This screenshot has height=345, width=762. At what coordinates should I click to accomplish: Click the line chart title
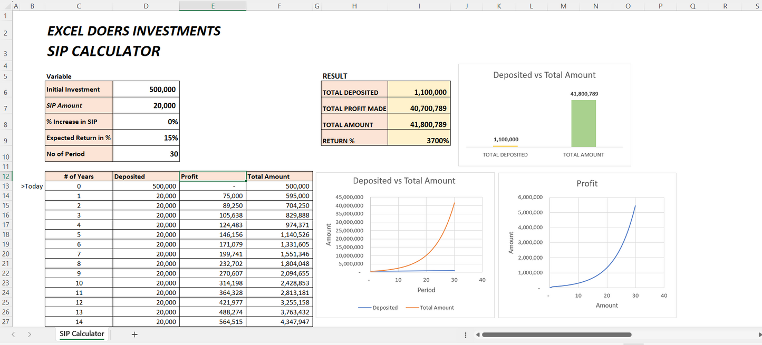pyautogui.click(x=404, y=181)
